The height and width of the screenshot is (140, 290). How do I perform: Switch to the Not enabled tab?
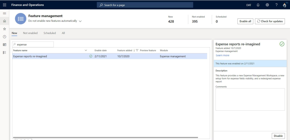click(x=30, y=33)
